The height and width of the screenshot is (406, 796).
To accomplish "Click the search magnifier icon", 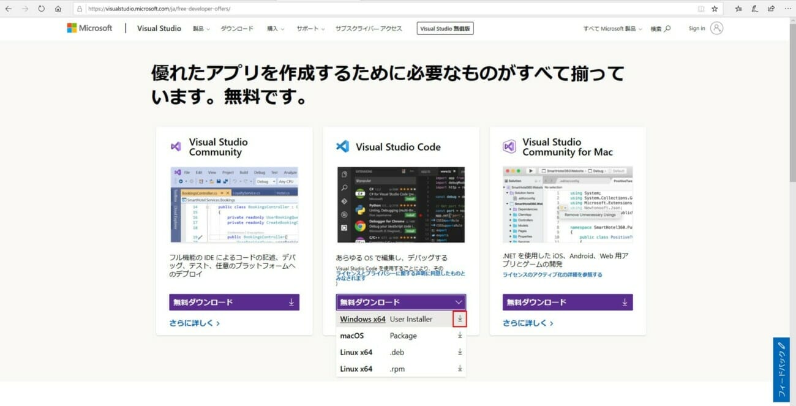I will (x=667, y=29).
